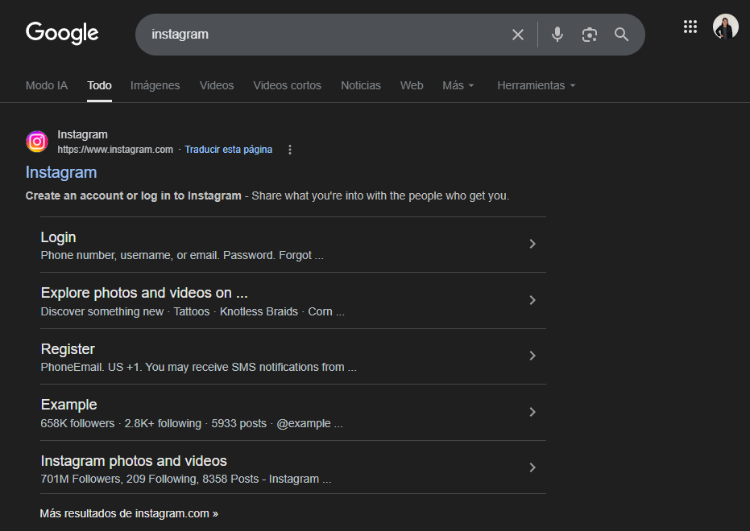Clear the search query using the X icon

[x=518, y=35]
